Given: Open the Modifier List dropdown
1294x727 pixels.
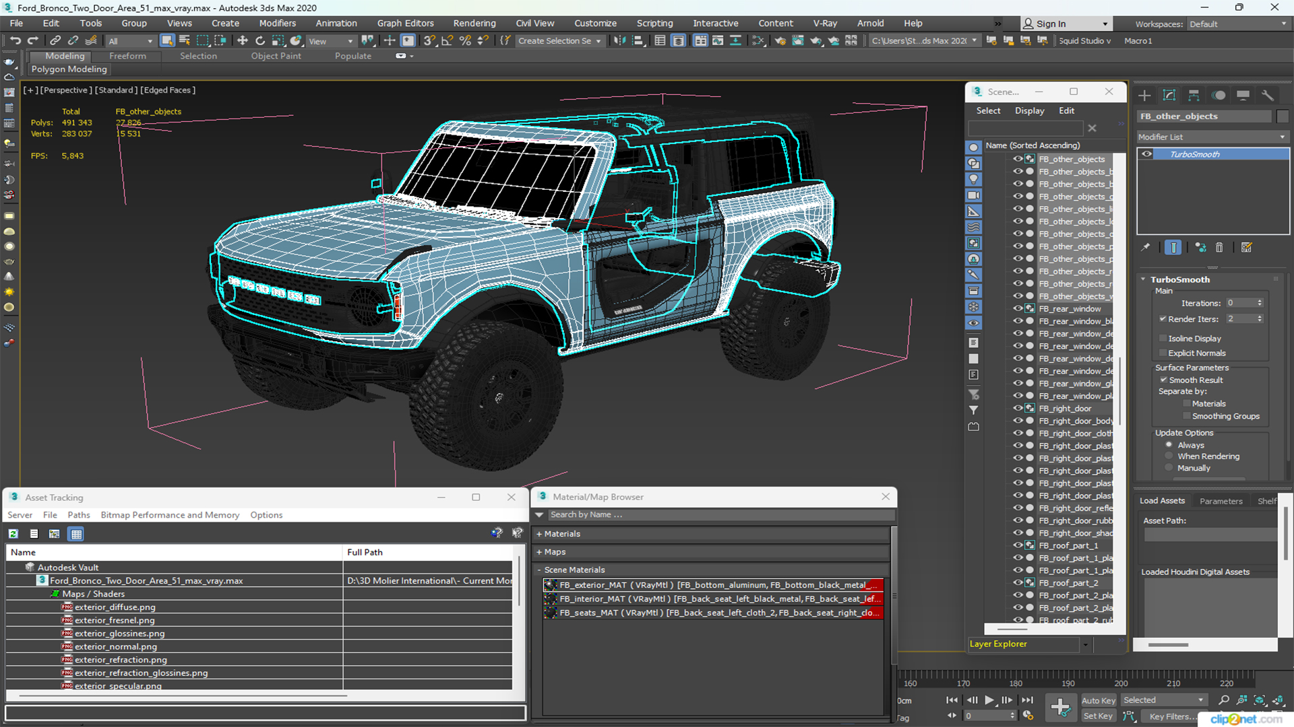Looking at the screenshot, I should point(1212,137).
